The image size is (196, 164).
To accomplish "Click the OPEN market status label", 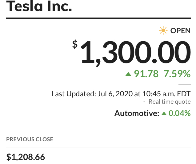I will point(180,31).
